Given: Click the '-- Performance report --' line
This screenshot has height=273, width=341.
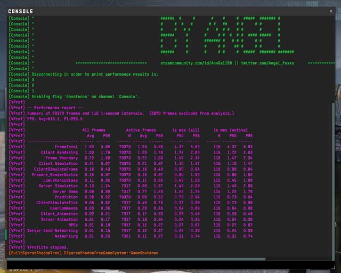Looking at the screenshot, I should 54,108.
